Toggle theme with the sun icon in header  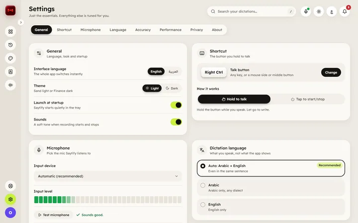(319, 11)
